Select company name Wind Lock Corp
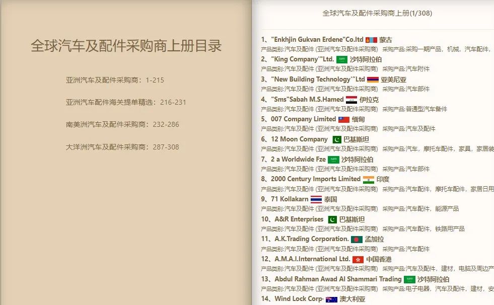 pyautogui.click(x=299, y=298)
